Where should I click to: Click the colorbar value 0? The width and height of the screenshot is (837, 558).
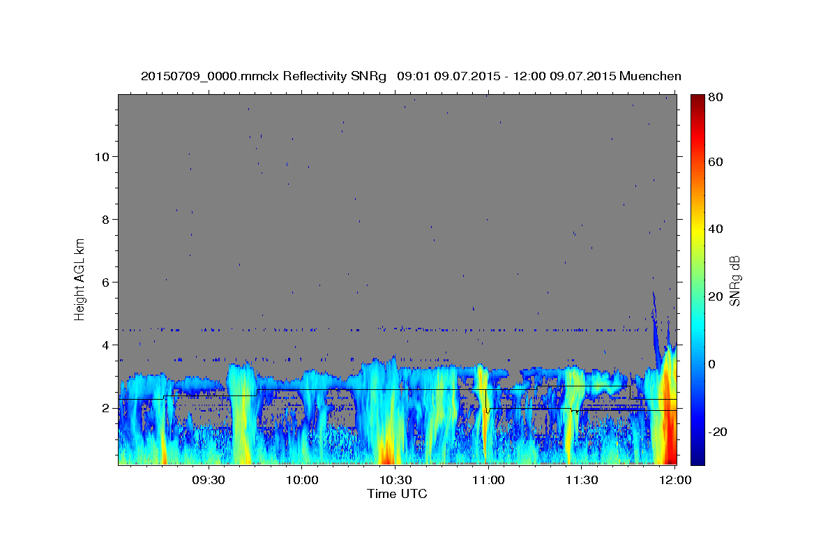click(x=713, y=364)
